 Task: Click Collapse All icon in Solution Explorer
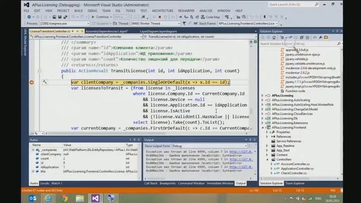tap(302, 38)
